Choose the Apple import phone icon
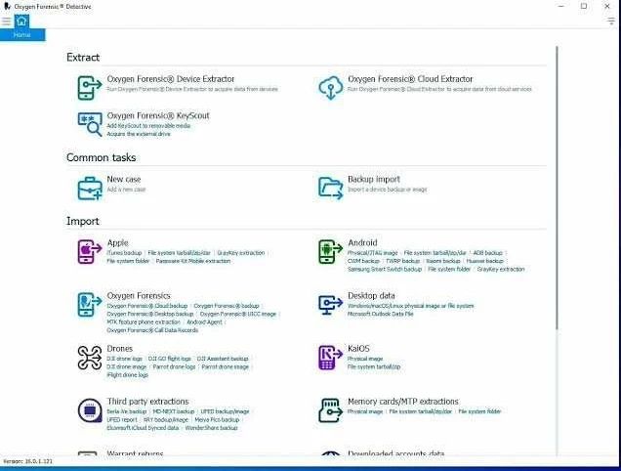 (x=90, y=251)
